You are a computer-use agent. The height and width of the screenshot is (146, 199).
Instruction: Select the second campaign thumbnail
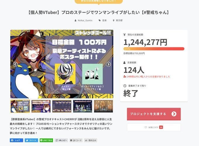[41, 106]
